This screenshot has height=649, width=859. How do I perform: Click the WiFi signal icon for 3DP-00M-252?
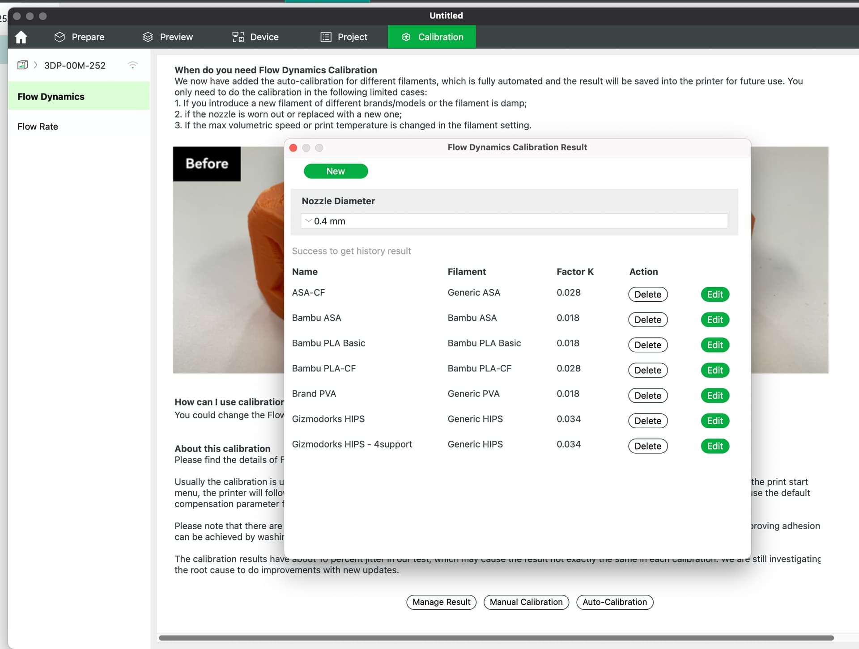[x=132, y=65]
